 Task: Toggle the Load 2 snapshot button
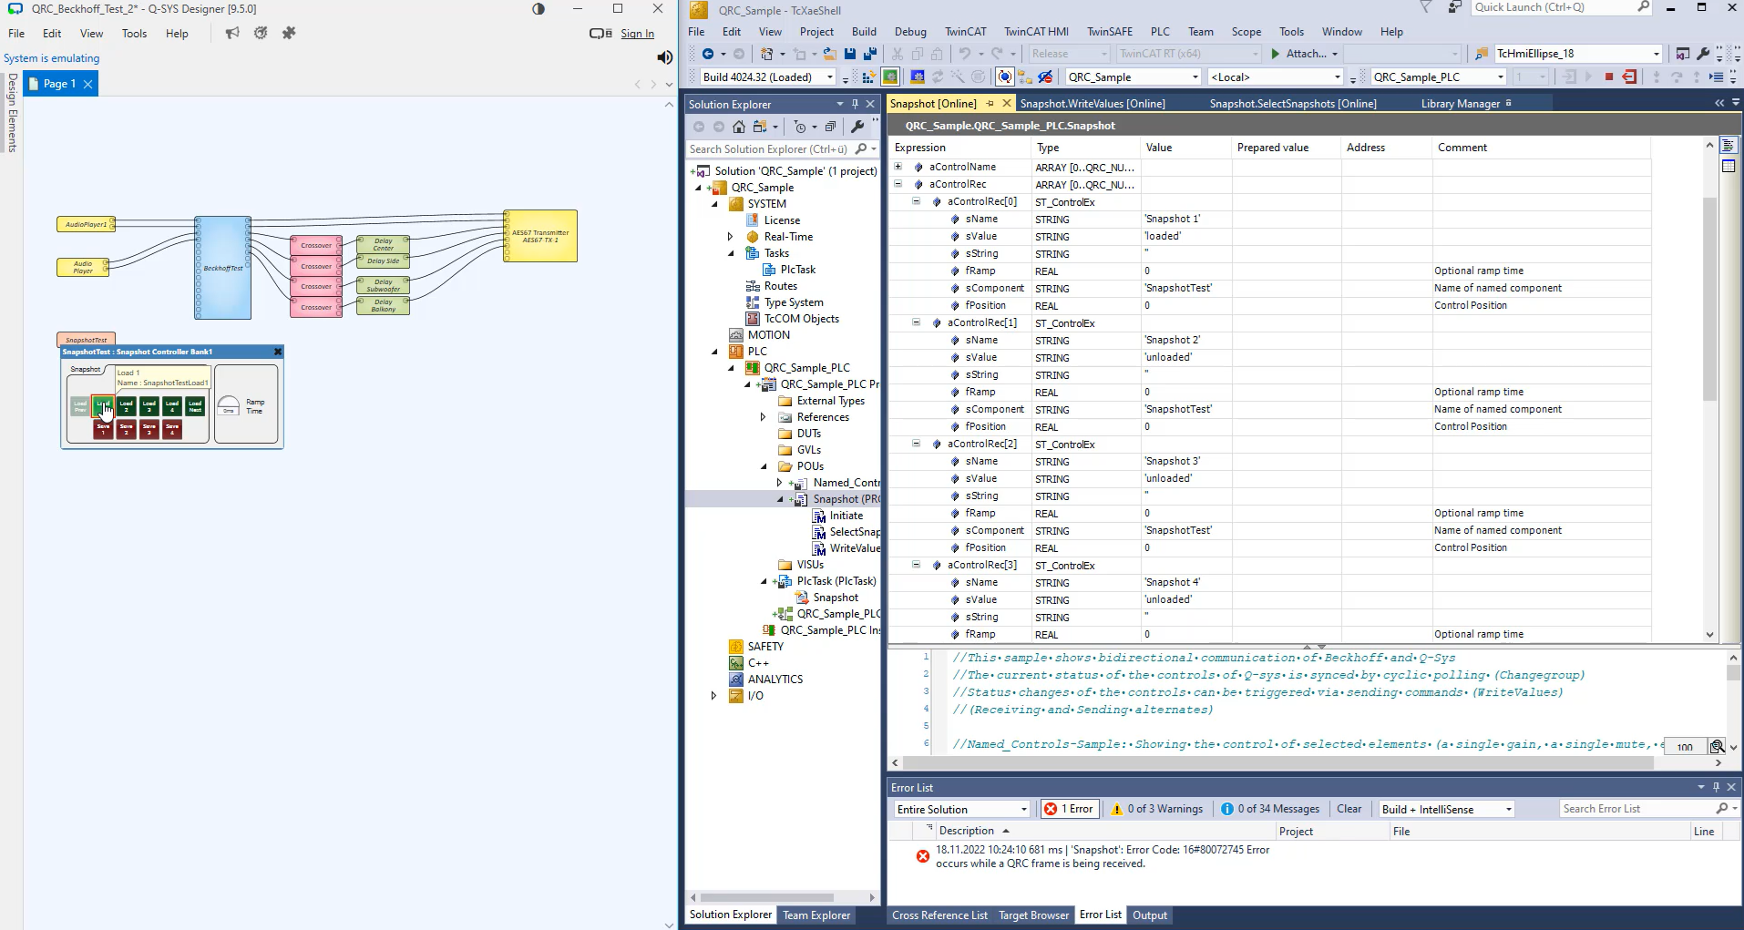pyautogui.click(x=127, y=406)
